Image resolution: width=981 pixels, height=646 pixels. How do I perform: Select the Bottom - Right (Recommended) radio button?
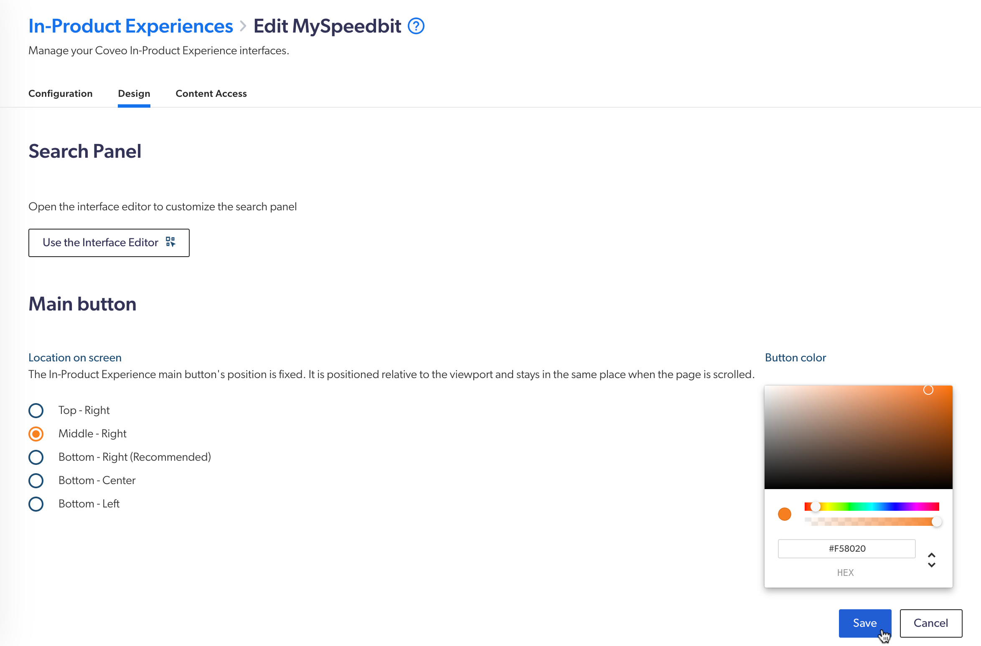[x=36, y=457]
